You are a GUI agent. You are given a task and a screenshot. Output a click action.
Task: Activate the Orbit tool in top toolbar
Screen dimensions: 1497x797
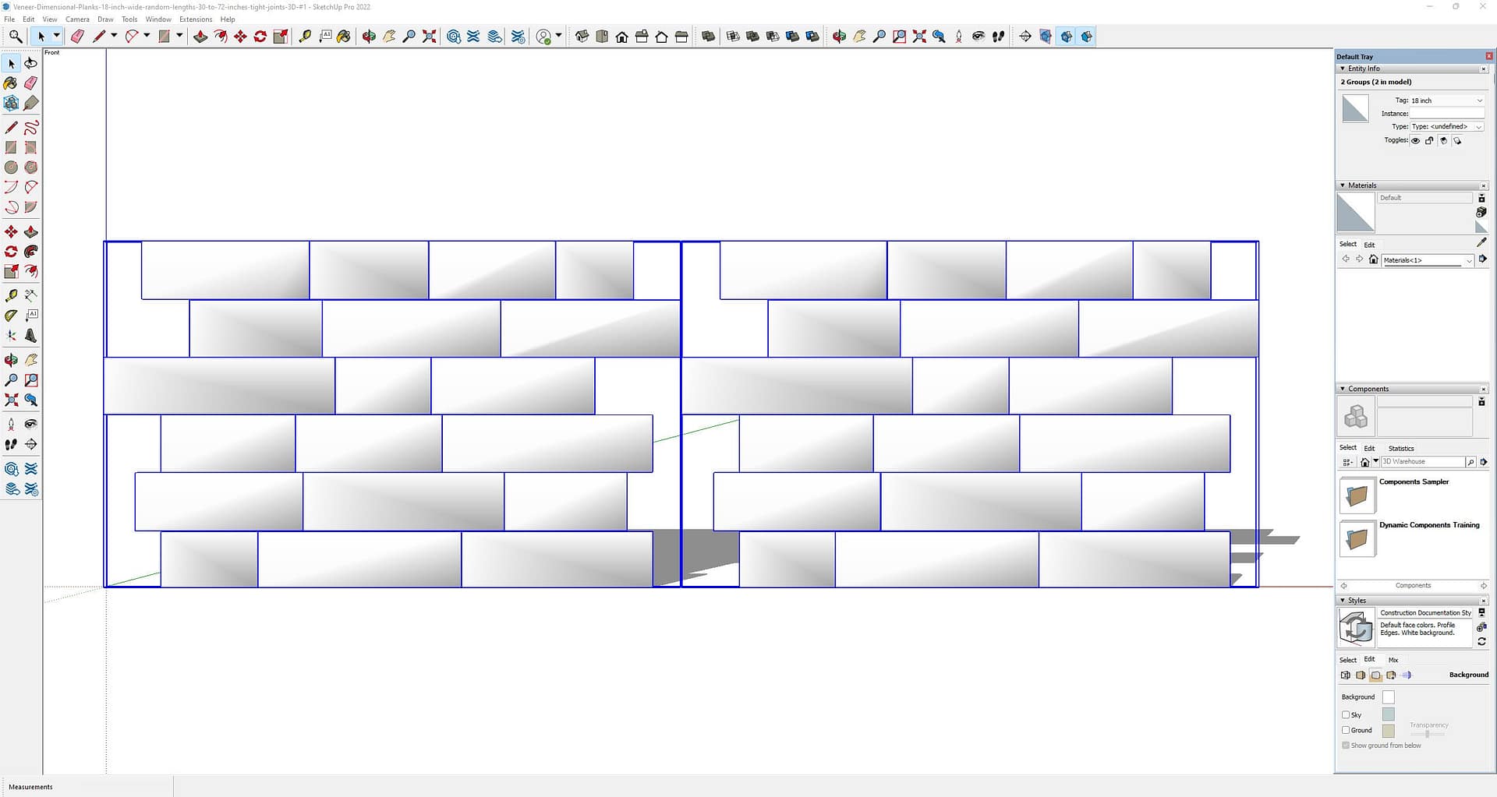[x=369, y=37]
